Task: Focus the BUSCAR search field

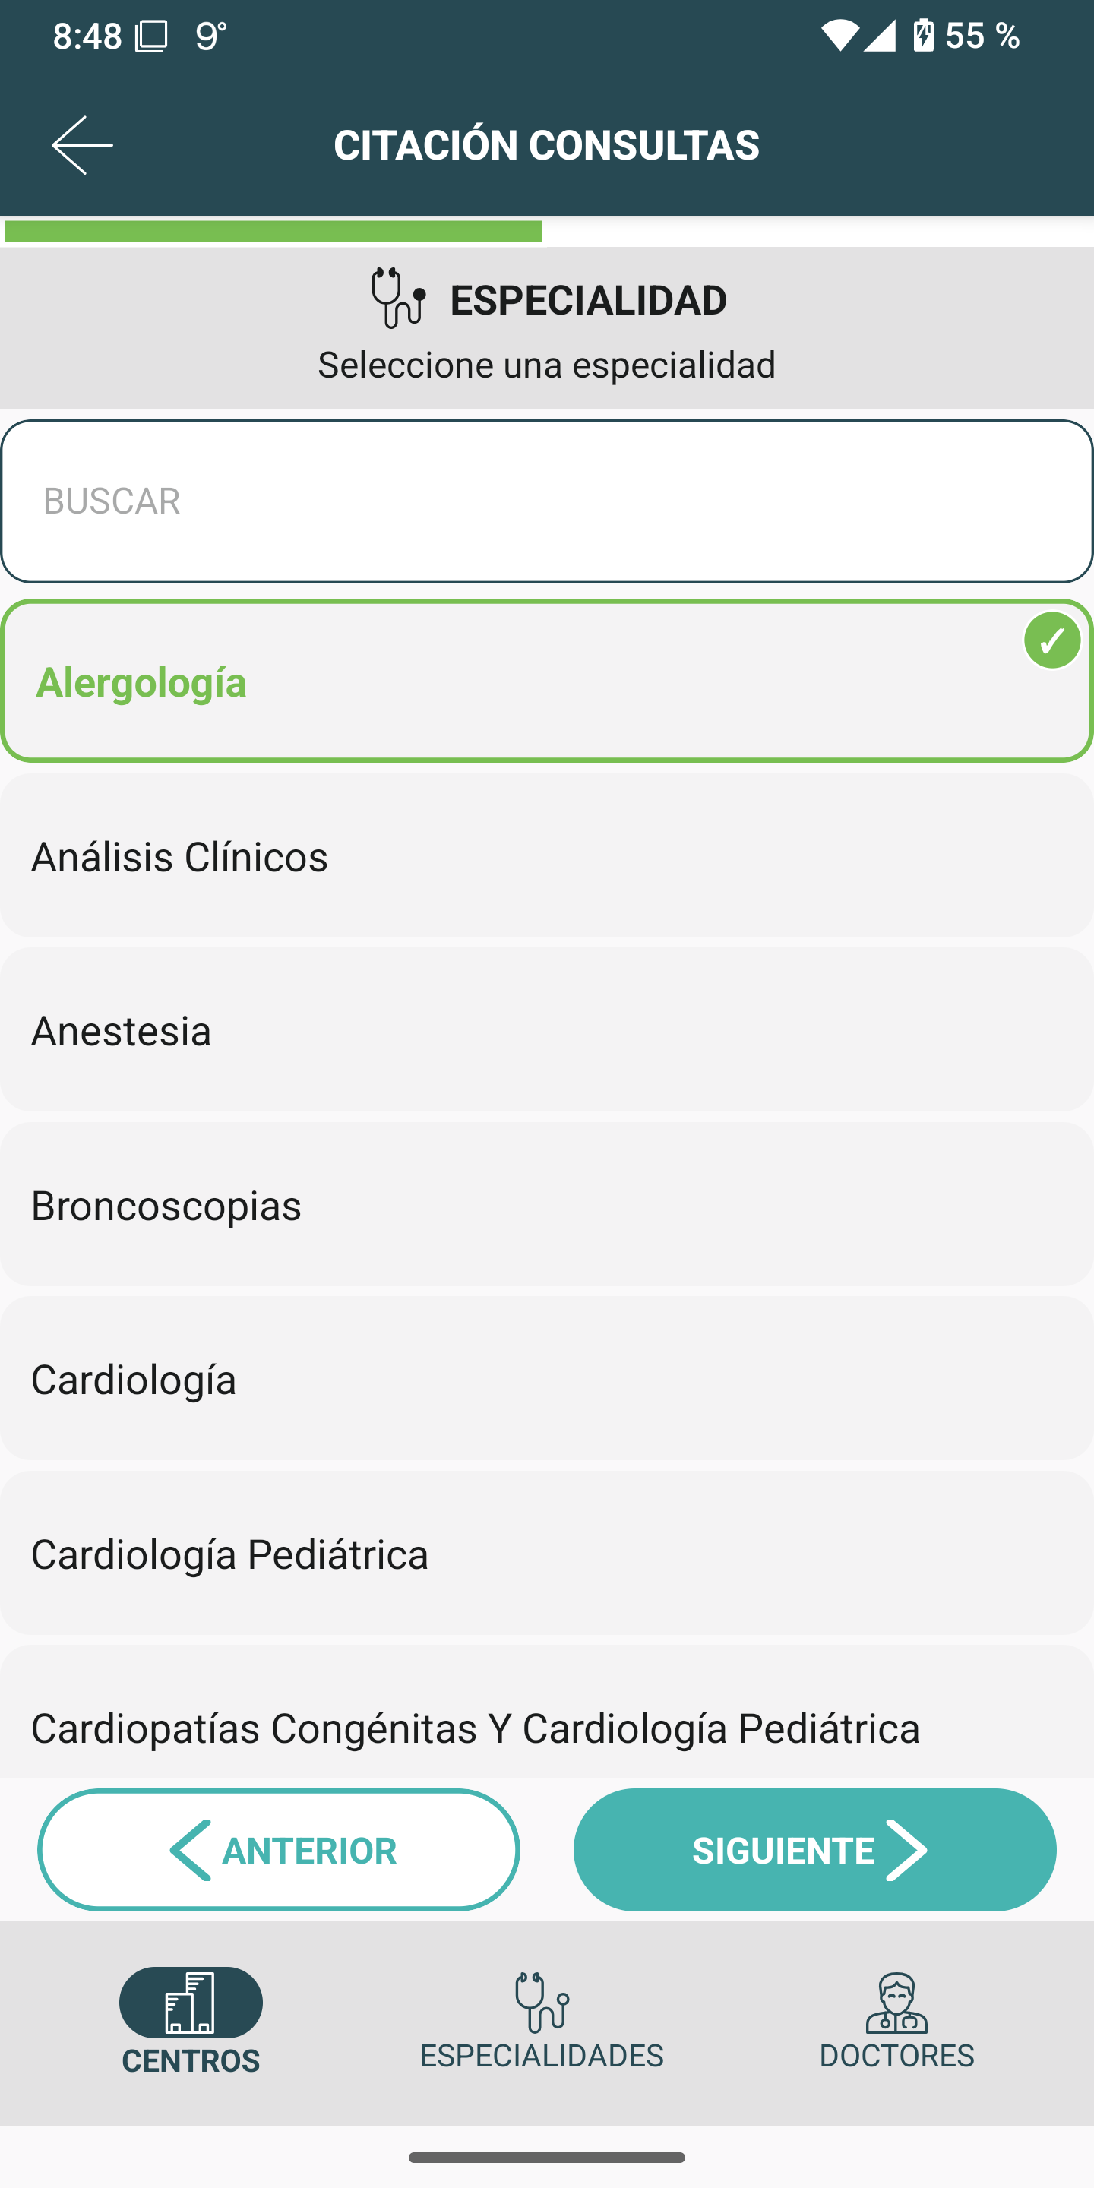Action: coord(546,501)
